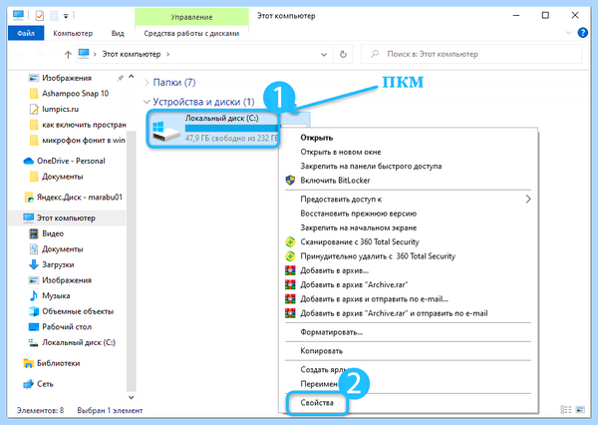Open the Файл ribbon tab
Screen dimensions: 598x425
click(26, 33)
